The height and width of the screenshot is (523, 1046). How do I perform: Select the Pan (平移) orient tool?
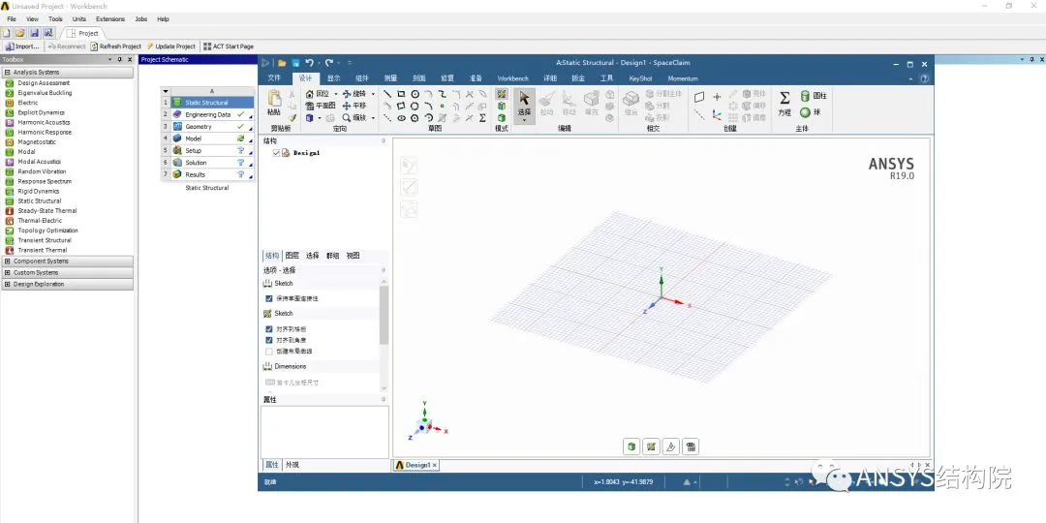pos(354,106)
